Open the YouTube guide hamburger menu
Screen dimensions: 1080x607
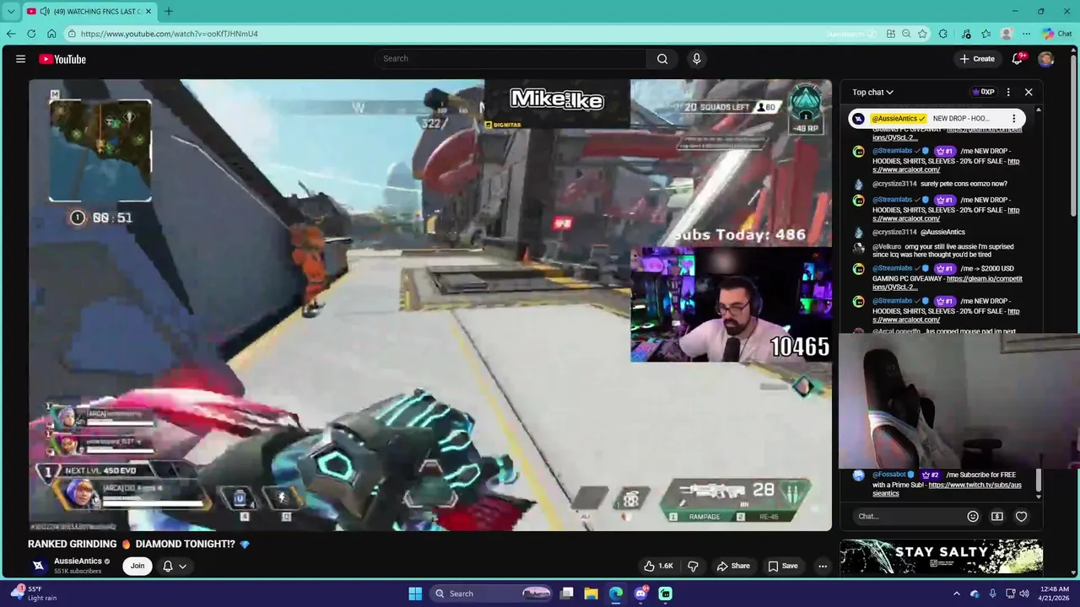point(20,59)
